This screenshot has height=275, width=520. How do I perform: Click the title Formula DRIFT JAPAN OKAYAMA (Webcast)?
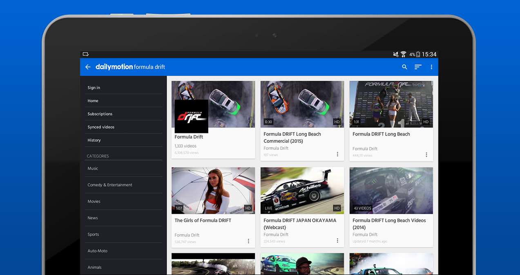pyautogui.click(x=300, y=224)
